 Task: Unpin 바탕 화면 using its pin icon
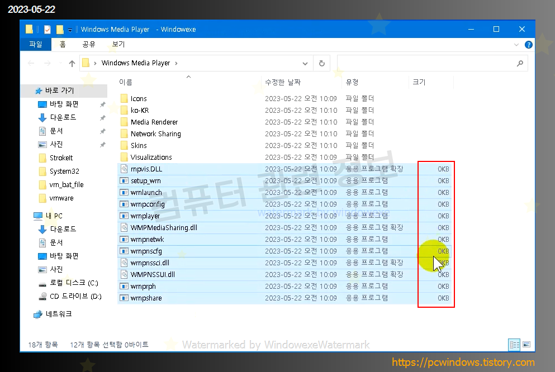[x=103, y=104]
